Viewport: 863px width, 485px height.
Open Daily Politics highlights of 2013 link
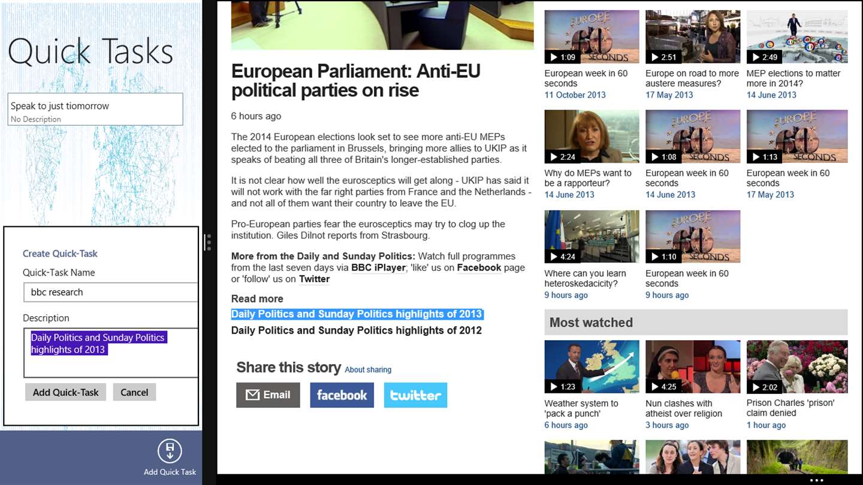tap(357, 314)
